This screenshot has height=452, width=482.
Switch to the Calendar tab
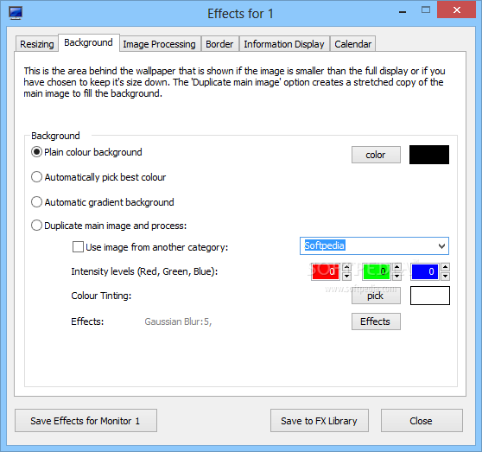[x=353, y=44]
